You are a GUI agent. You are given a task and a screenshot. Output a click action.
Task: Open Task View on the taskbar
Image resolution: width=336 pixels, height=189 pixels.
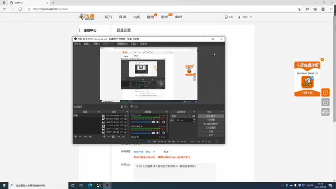(x=81, y=186)
